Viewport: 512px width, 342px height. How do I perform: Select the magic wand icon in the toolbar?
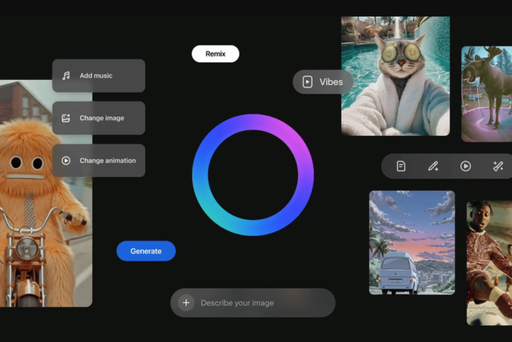click(498, 167)
